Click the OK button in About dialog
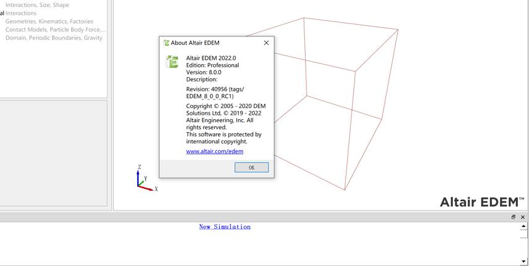 point(251,167)
